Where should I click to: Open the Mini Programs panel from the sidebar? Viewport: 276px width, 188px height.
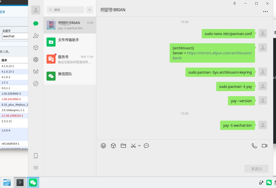pos(36,48)
